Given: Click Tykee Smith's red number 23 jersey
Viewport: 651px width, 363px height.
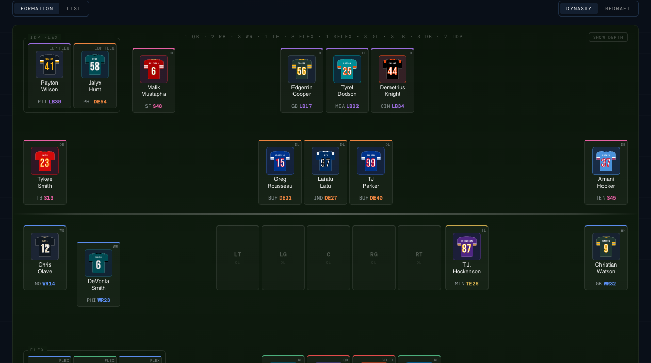Looking at the screenshot, I should (45, 161).
